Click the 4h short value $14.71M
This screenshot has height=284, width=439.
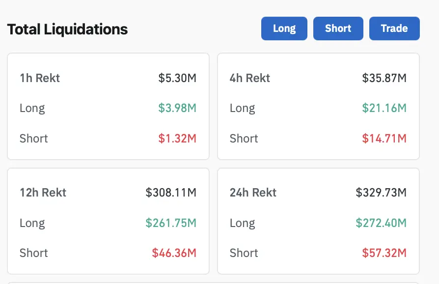(384, 139)
